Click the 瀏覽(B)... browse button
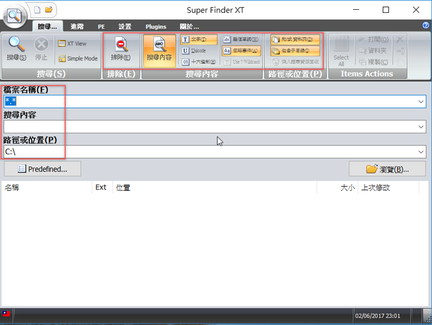This screenshot has height=325, width=432. coord(387,169)
